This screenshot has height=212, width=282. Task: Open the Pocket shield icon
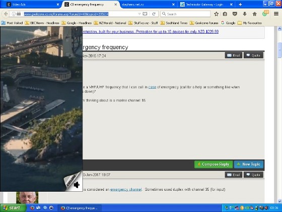click(235, 14)
